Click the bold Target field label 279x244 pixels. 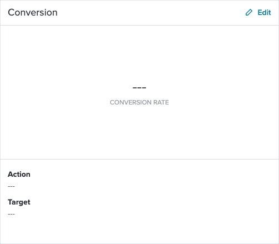[19, 202]
